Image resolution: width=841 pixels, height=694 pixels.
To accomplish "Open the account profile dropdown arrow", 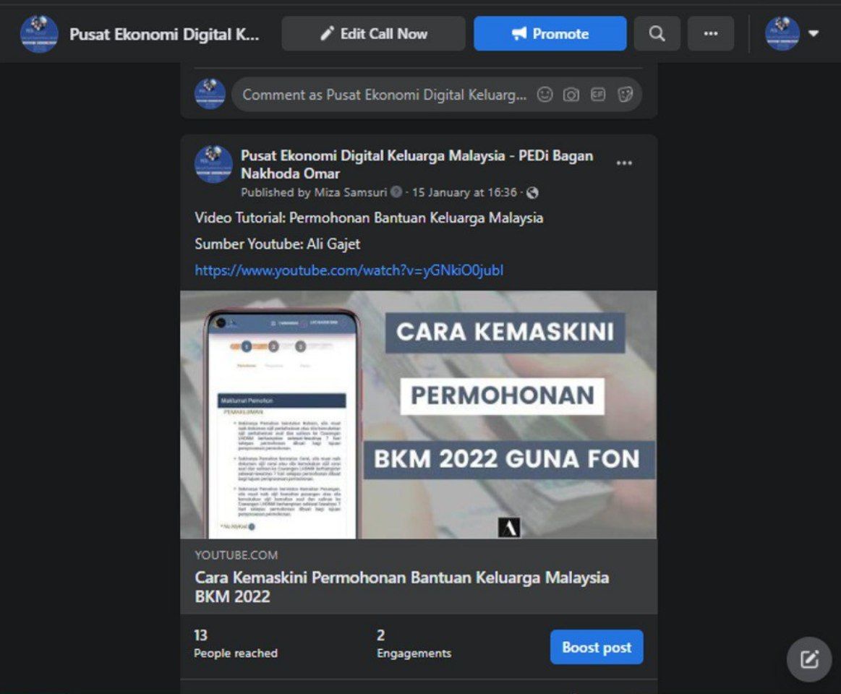I will (x=813, y=33).
